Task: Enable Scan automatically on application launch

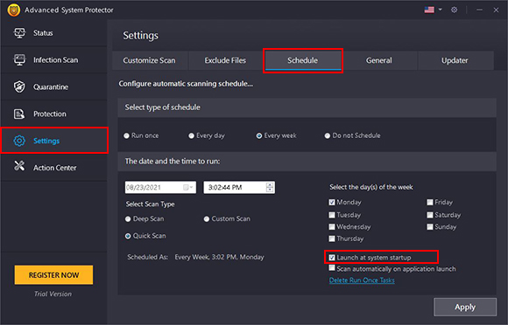Action: 332,268
